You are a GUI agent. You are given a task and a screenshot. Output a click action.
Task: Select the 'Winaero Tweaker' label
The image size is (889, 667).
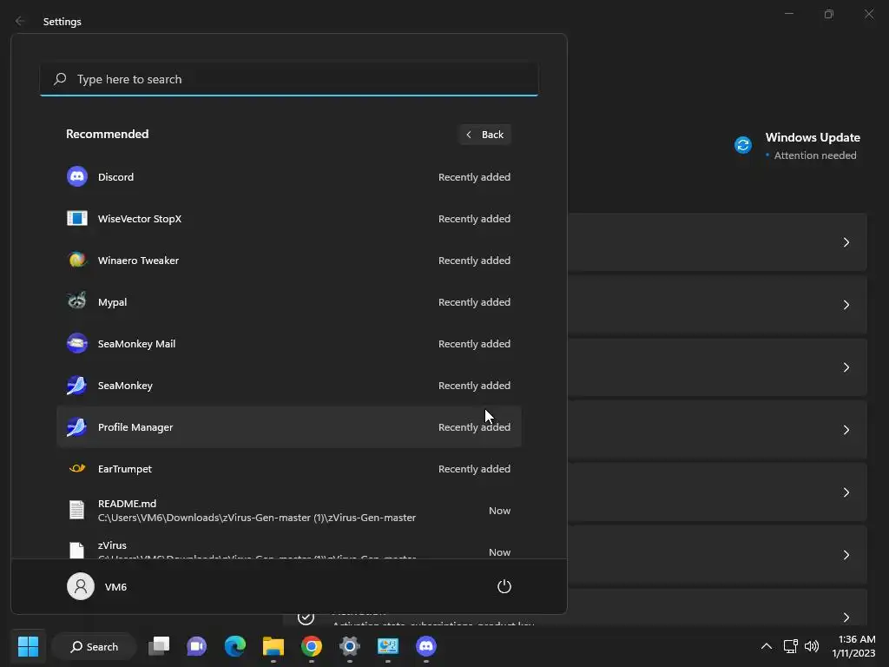click(138, 261)
